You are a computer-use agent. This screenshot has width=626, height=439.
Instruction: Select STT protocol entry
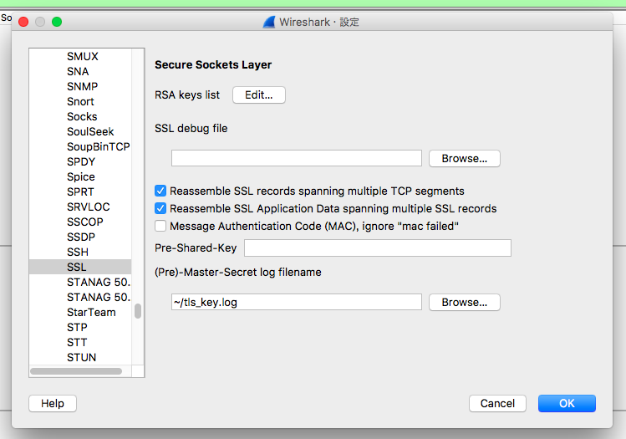pos(77,342)
